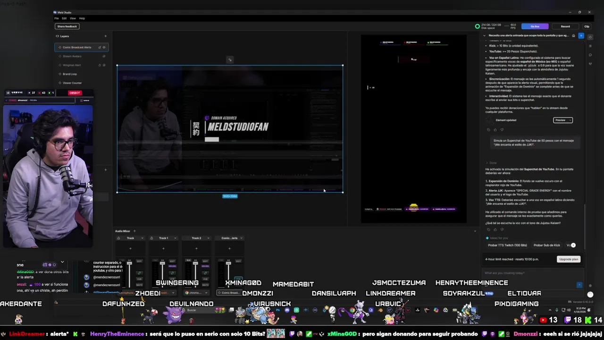Image resolution: width=604 pixels, height=340 pixels.
Task: Add an effect to the first Track column
Action: [x=130, y=248]
